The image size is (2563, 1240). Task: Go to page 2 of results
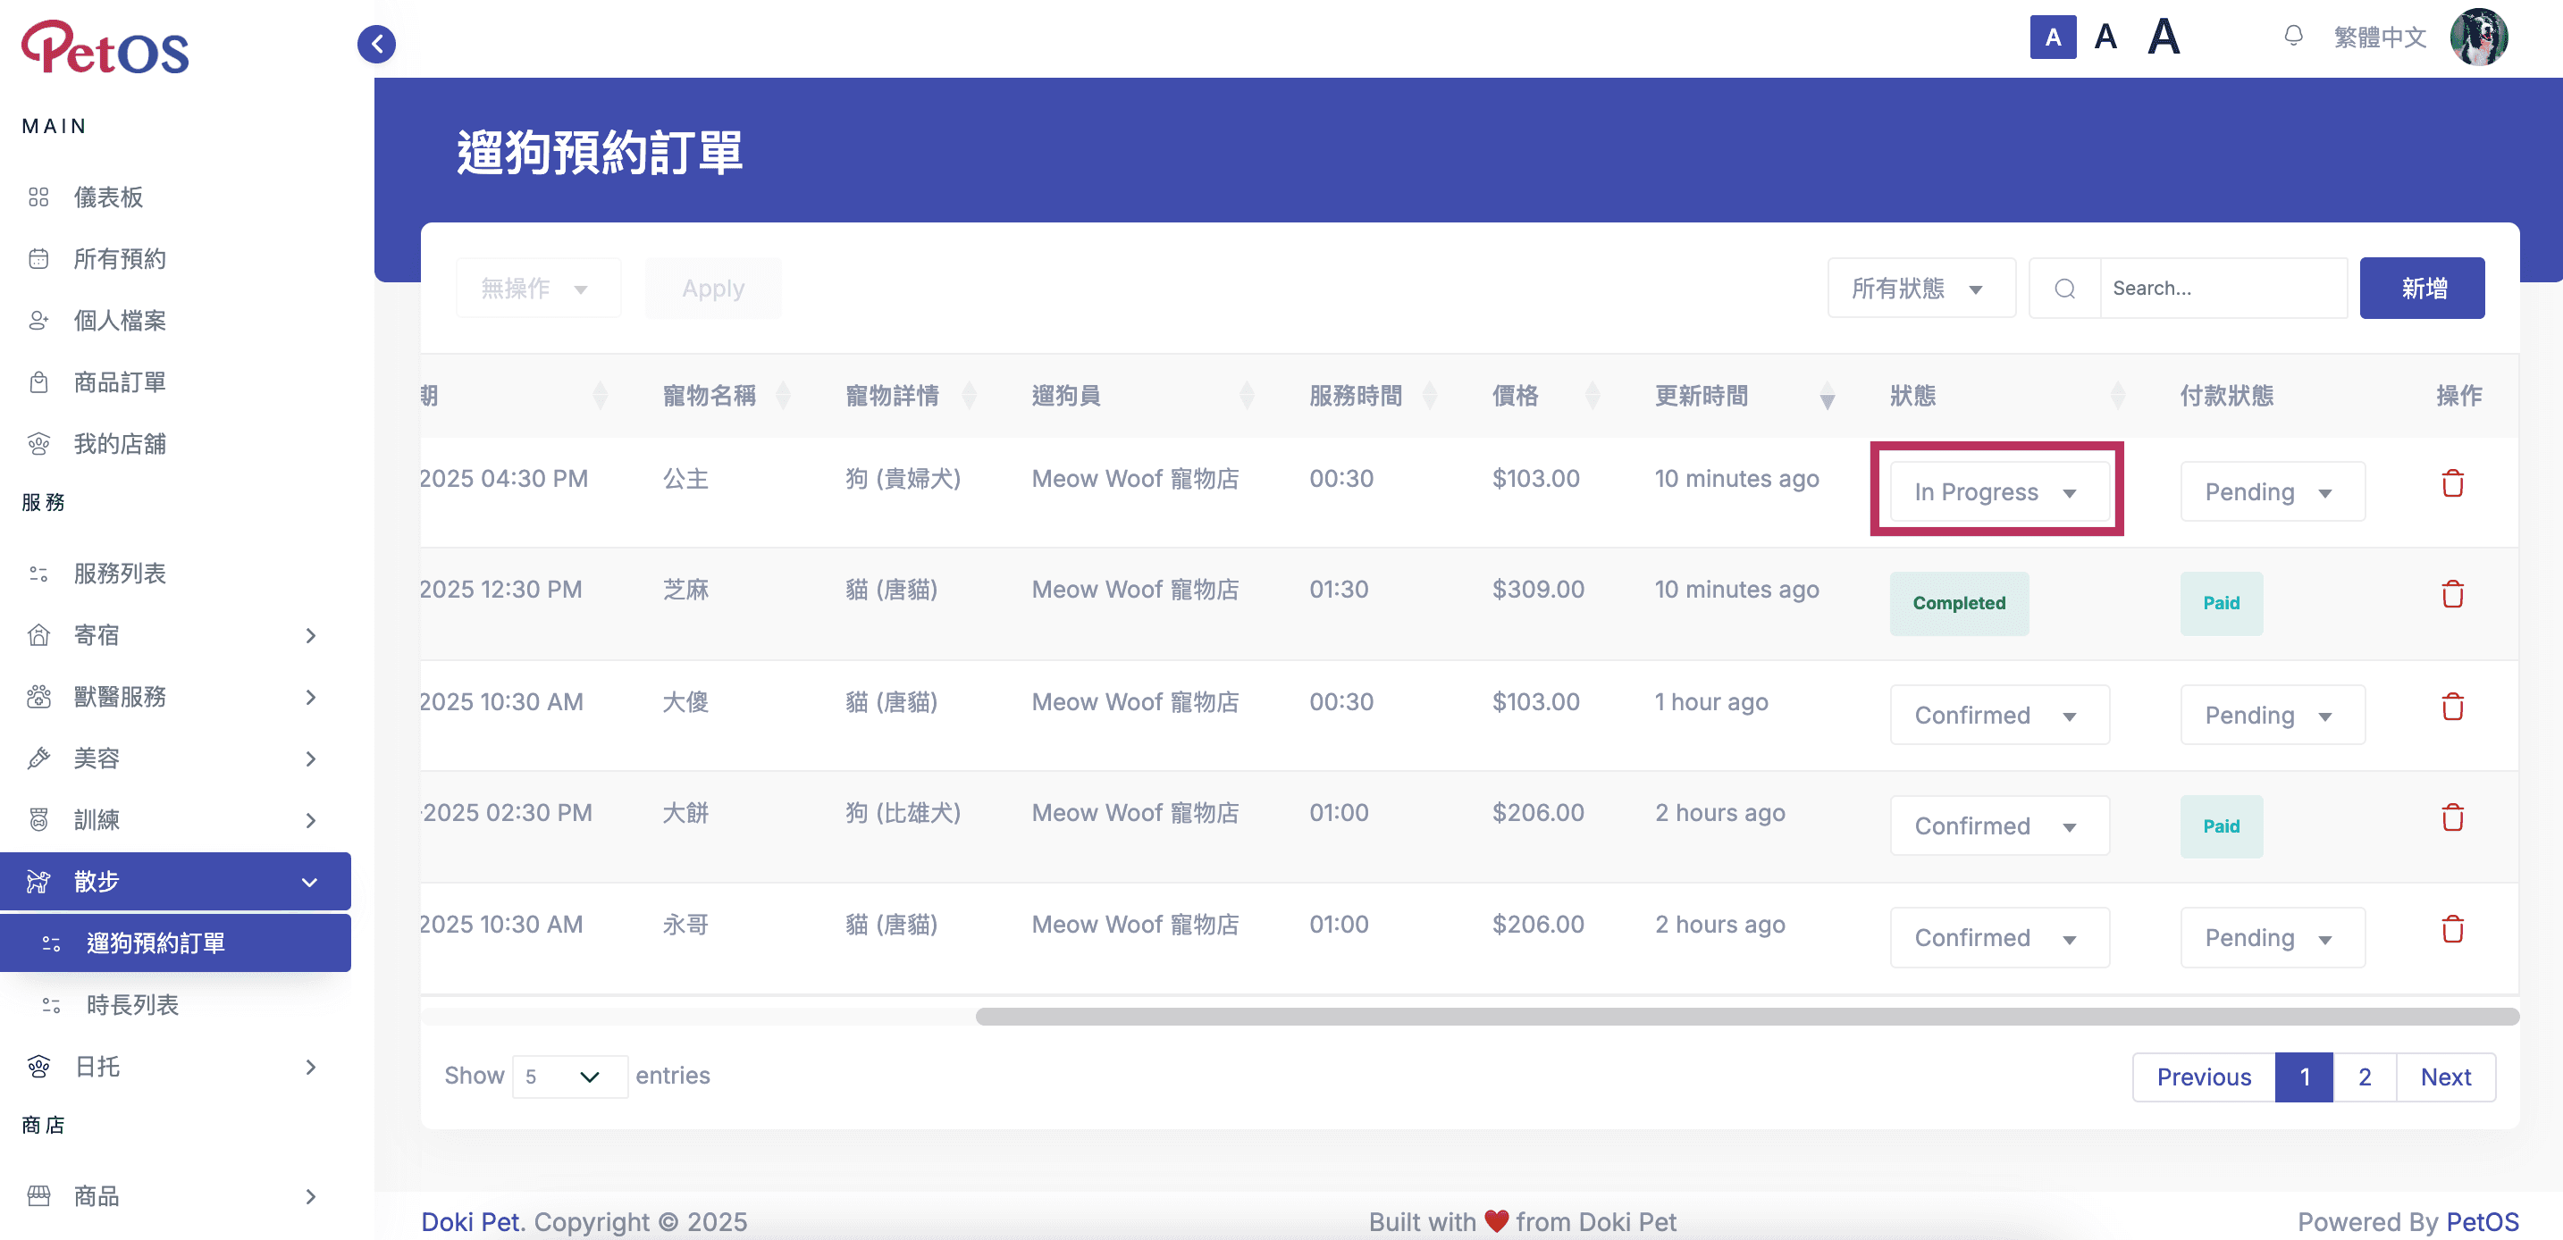click(2364, 1077)
